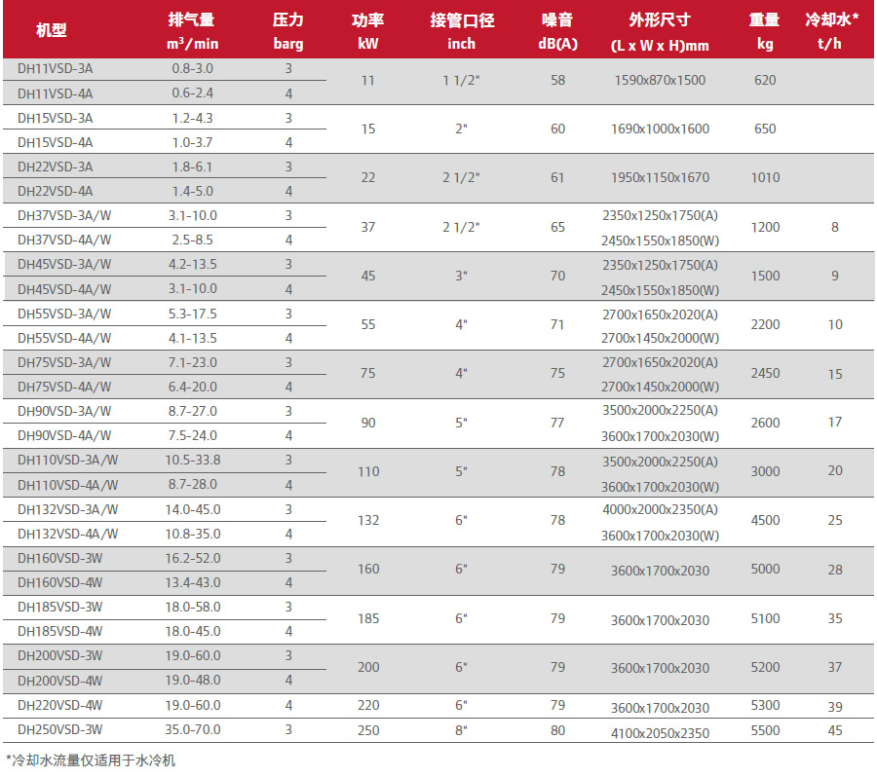Image resolution: width=877 pixels, height=777 pixels.
Task: Click the 1590x870x1500 dimensions cell
Action: point(660,81)
